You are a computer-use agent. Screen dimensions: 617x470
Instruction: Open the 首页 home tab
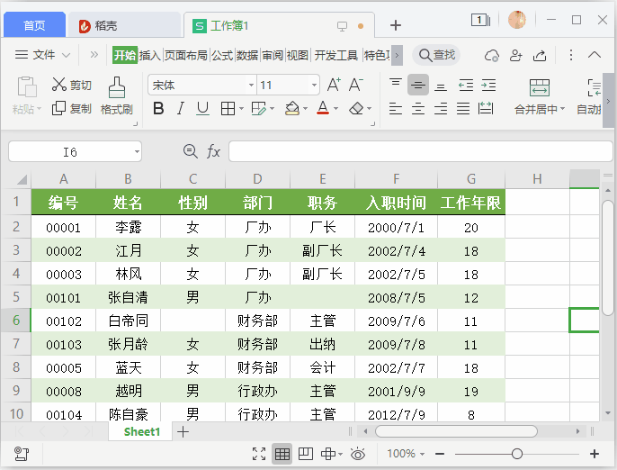point(34,25)
